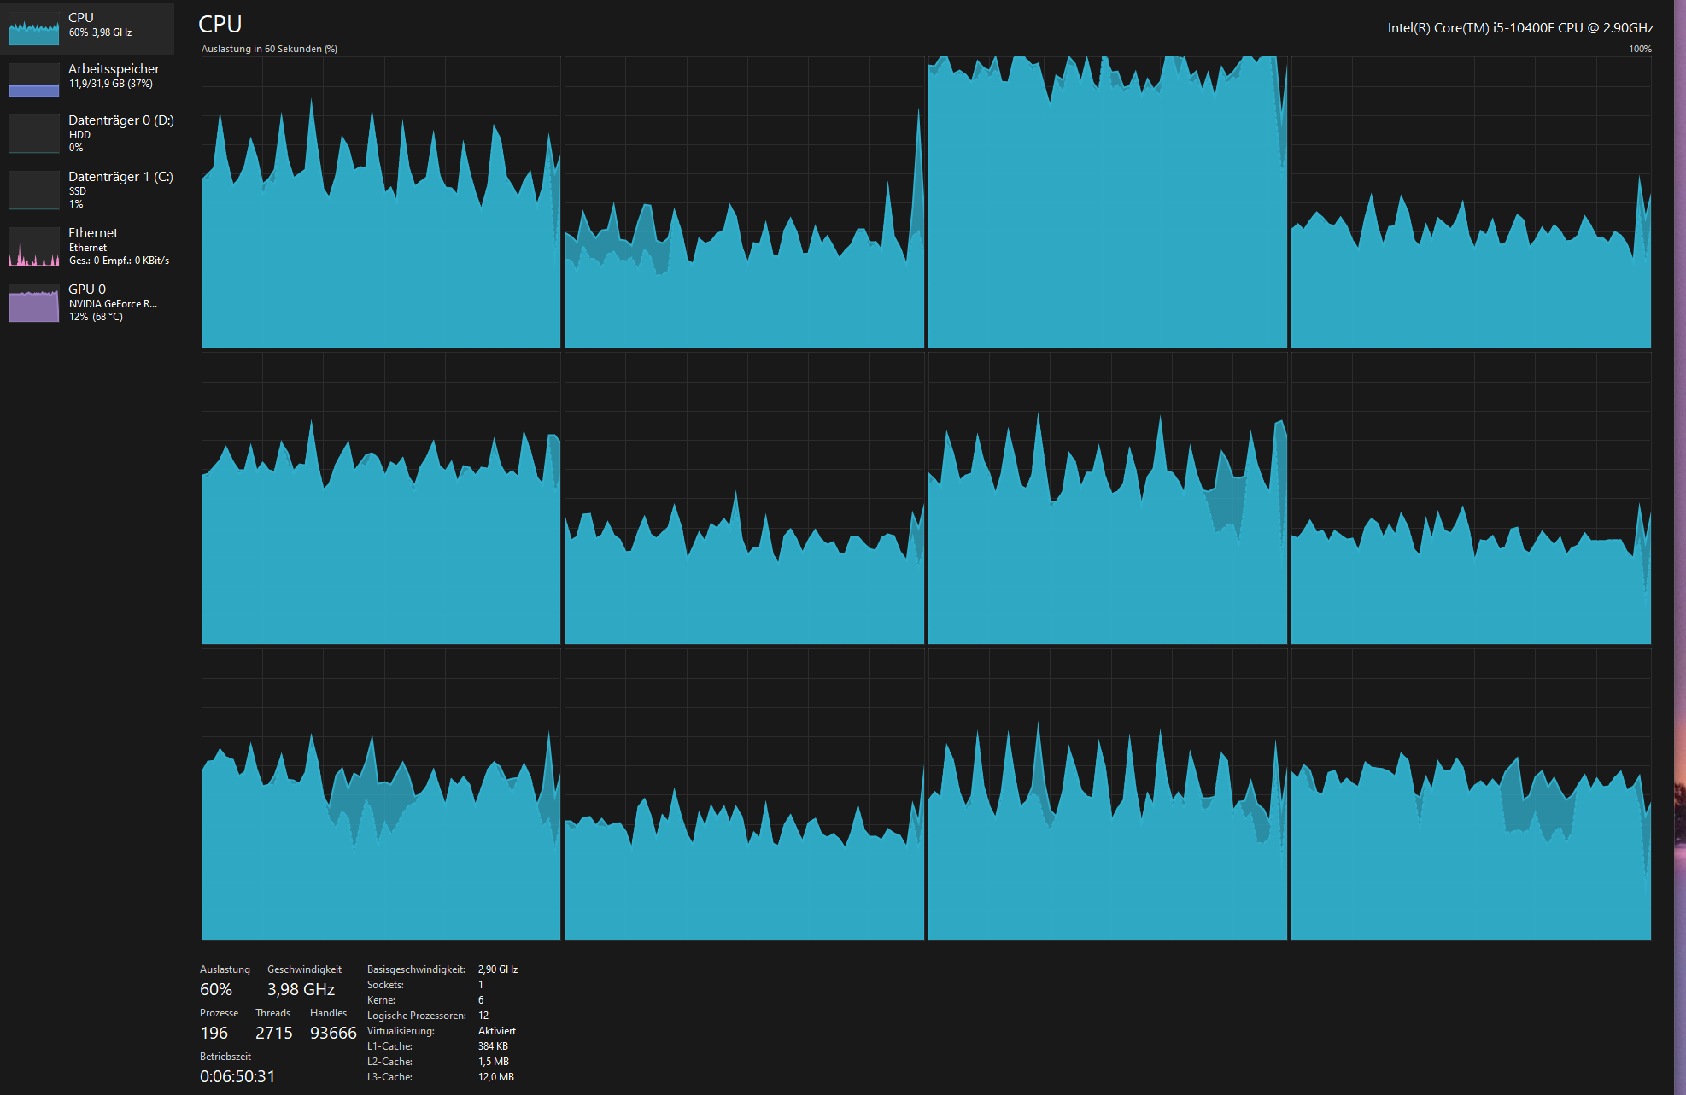The image size is (1686, 1095).
Task: Select the Ethernet entry label in sidebar
Action: click(93, 233)
